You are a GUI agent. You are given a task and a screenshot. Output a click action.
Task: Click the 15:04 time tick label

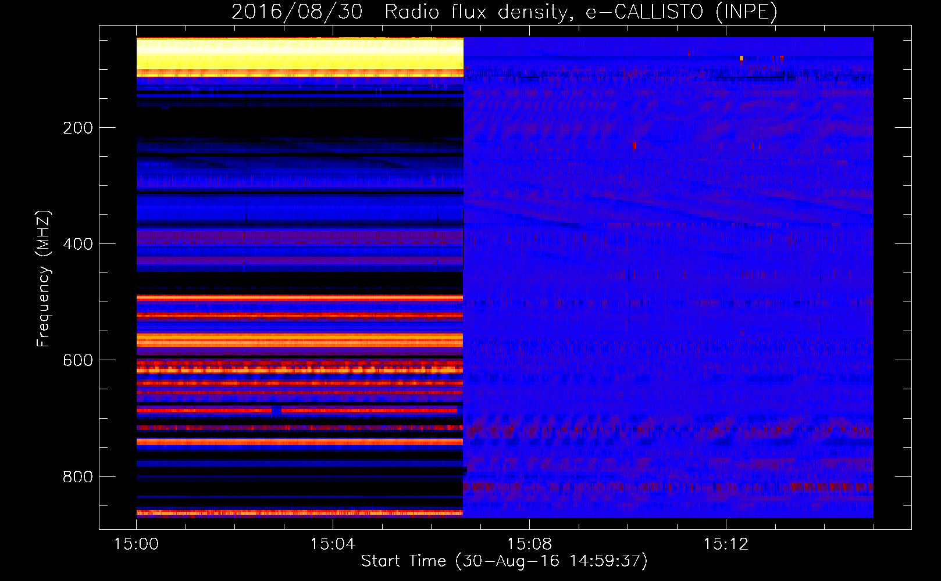pyautogui.click(x=333, y=544)
